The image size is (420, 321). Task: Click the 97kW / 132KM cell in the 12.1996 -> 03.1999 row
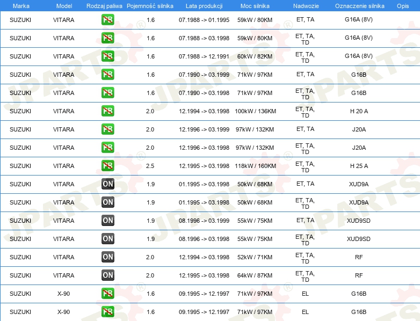[x=255, y=129]
